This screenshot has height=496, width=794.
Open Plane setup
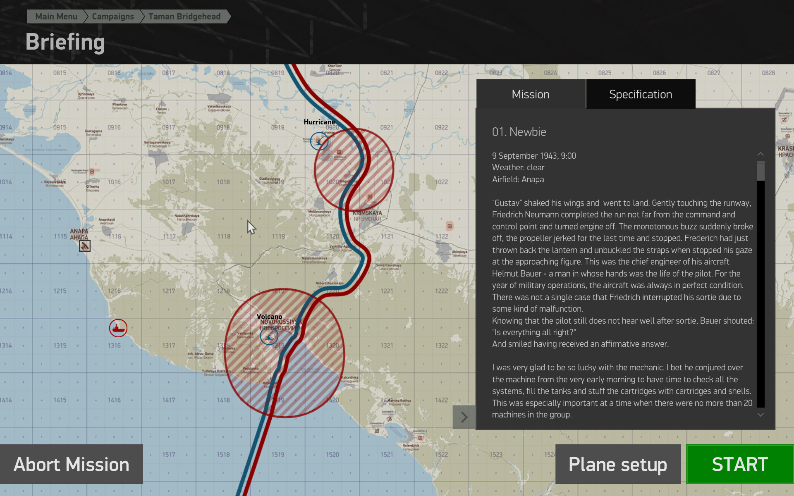click(x=617, y=464)
